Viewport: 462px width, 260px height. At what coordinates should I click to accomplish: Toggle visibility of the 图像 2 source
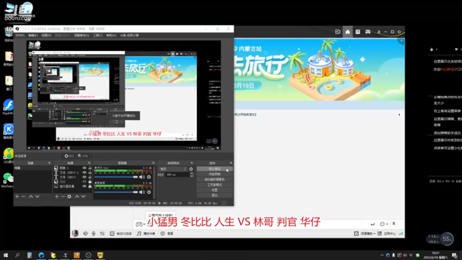pyautogui.click(x=84, y=168)
